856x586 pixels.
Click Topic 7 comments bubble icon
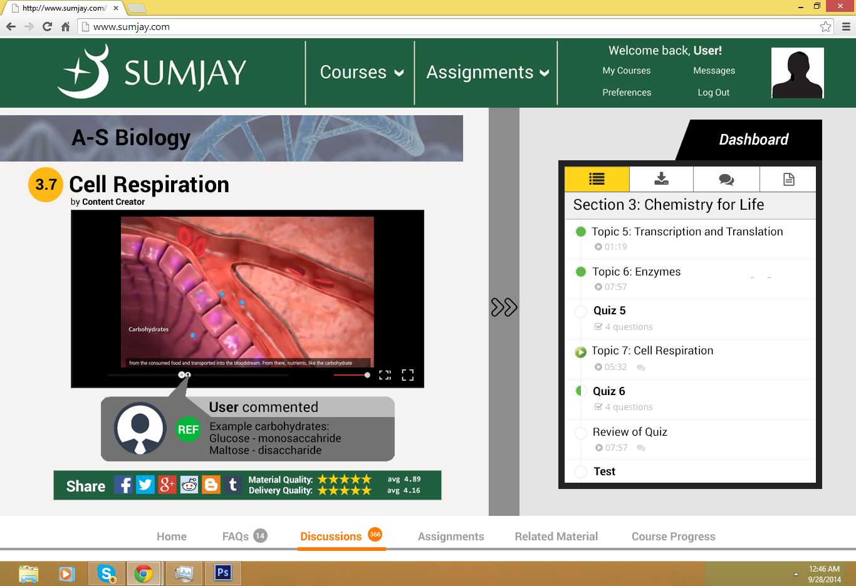640,368
